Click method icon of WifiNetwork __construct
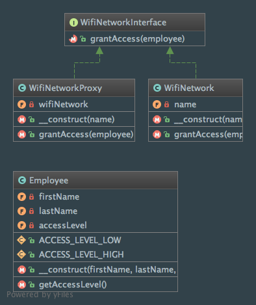This screenshot has width=256, height=305. (x=157, y=120)
